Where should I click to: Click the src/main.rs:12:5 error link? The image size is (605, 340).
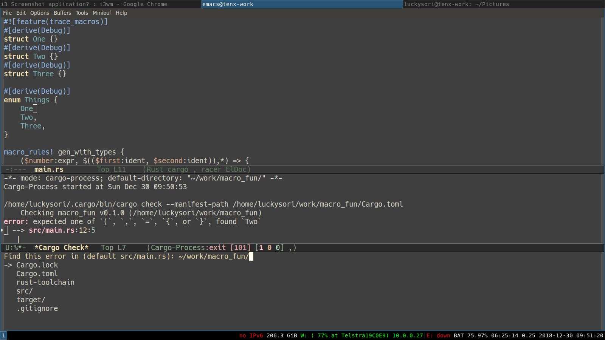pos(62,230)
